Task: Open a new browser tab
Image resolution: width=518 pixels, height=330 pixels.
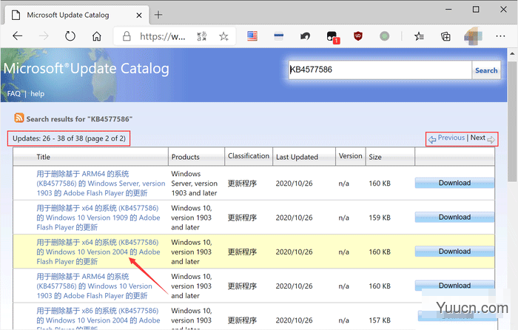Action: [x=158, y=15]
